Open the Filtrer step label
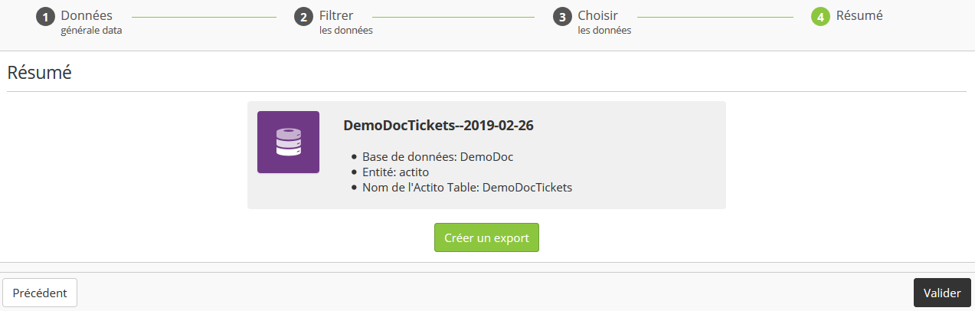This screenshot has height=311, width=975. click(336, 15)
